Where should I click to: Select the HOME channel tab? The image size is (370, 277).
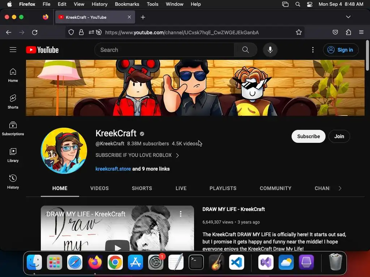pos(60,188)
